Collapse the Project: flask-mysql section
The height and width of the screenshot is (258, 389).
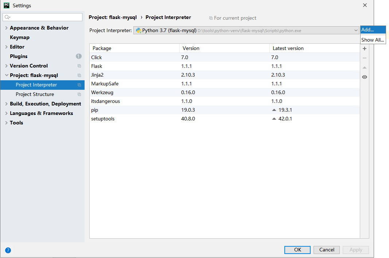coord(7,75)
